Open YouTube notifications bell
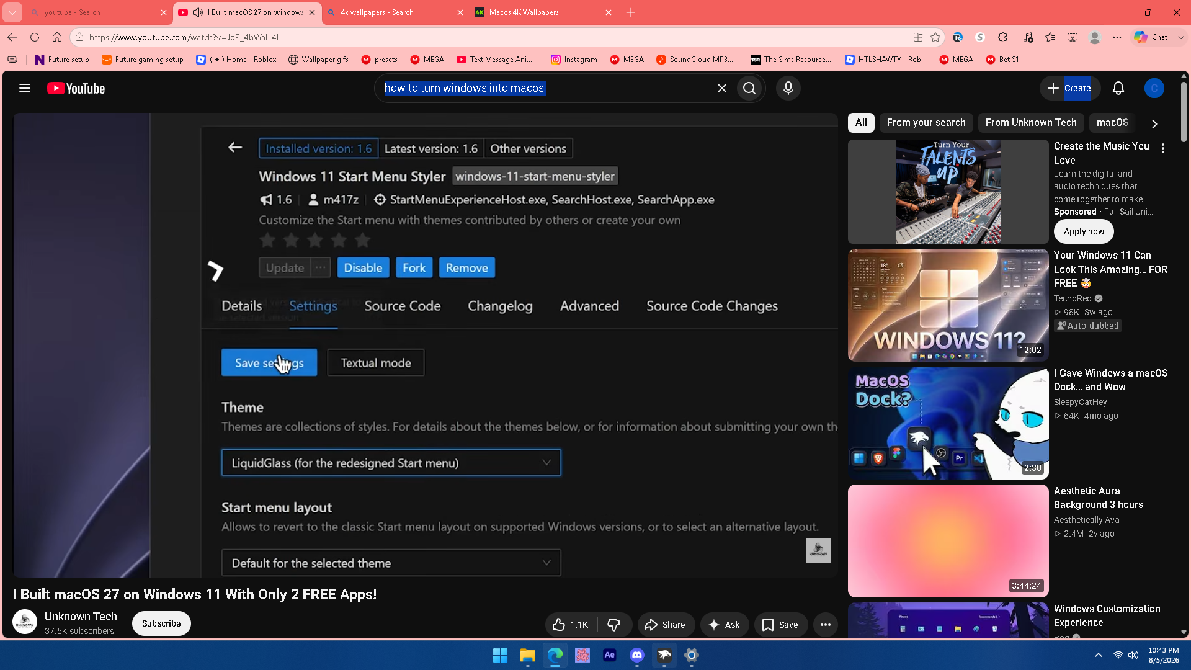This screenshot has height=670, width=1191. (1118, 88)
